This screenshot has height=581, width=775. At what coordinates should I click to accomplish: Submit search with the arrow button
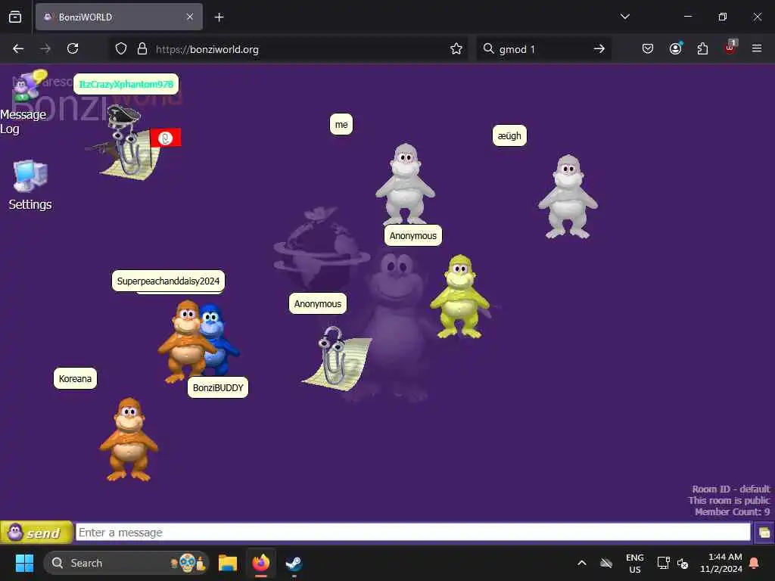(x=599, y=49)
